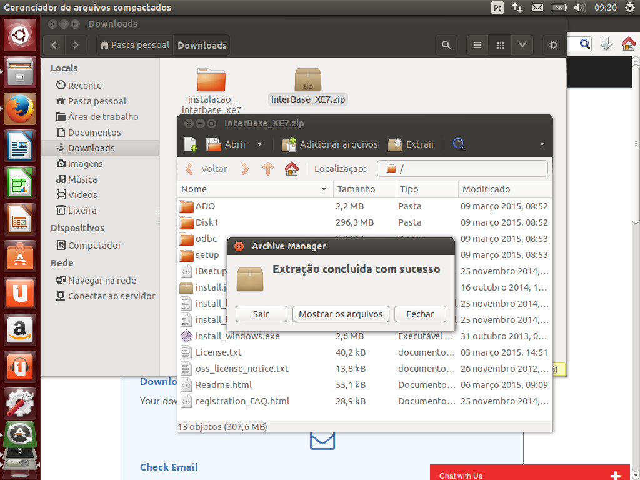The height and width of the screenshot is (480, 640).
Task: Sort files by the Tamanho column
Action: click(x=356, y=189)
